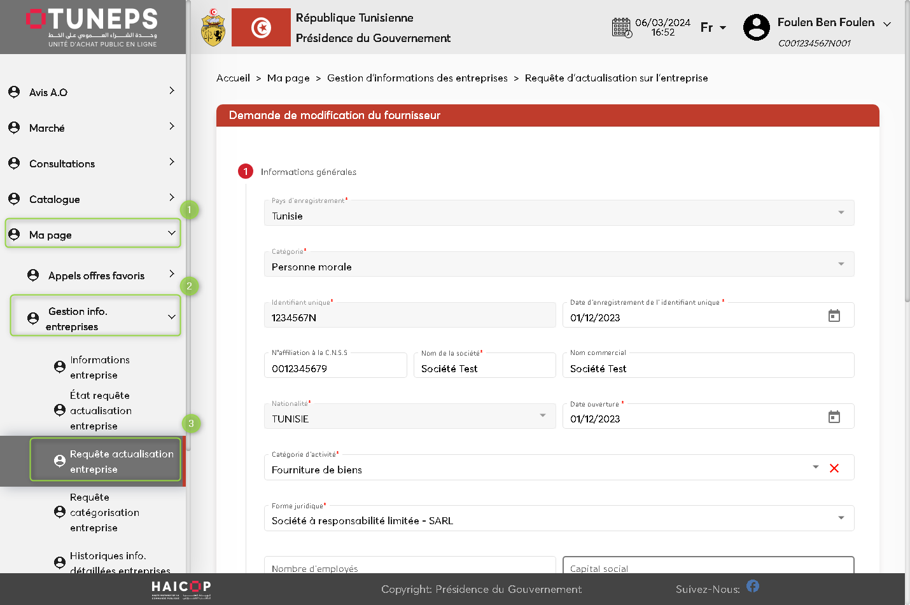The image size is (910, 605).
Task: Click the Tunisian flag emblem
Action: pos(261,27)
